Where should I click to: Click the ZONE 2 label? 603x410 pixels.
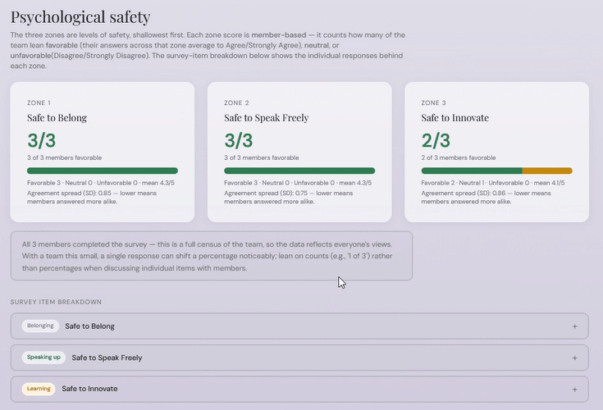[x=236, y=103]
